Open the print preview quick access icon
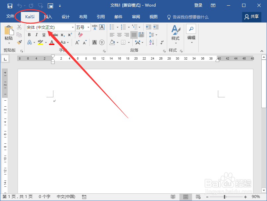267x201 pixels. coord(50,6)
